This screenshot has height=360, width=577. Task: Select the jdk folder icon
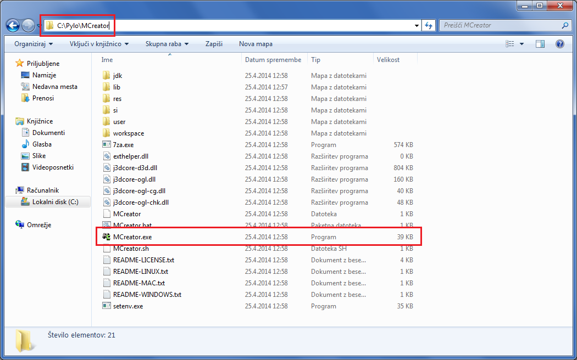click(107, 76)
